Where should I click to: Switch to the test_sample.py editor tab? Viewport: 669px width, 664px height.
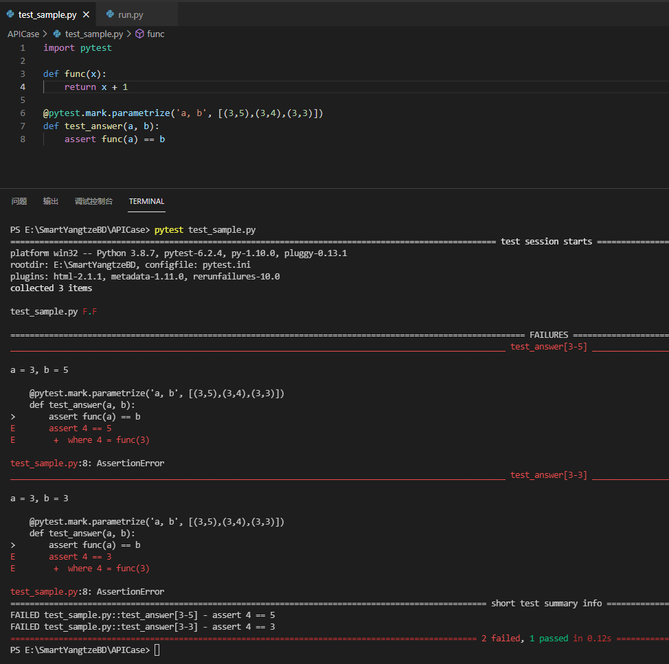click(47, 14)
